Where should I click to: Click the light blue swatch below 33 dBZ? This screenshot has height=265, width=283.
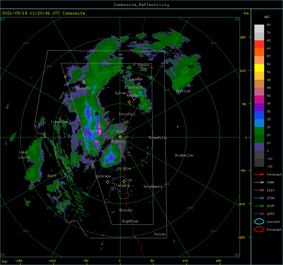259,123
